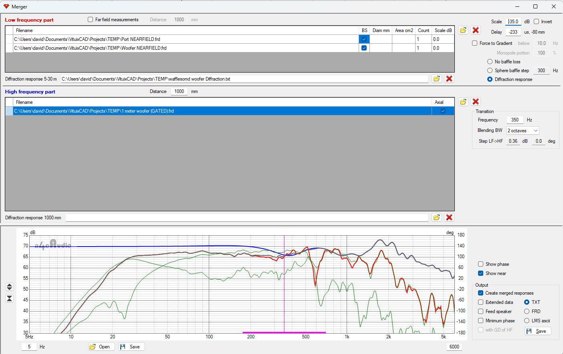Screen dimensions: 563x354
Task: Save merged output in Output panel
Action: 538,331
